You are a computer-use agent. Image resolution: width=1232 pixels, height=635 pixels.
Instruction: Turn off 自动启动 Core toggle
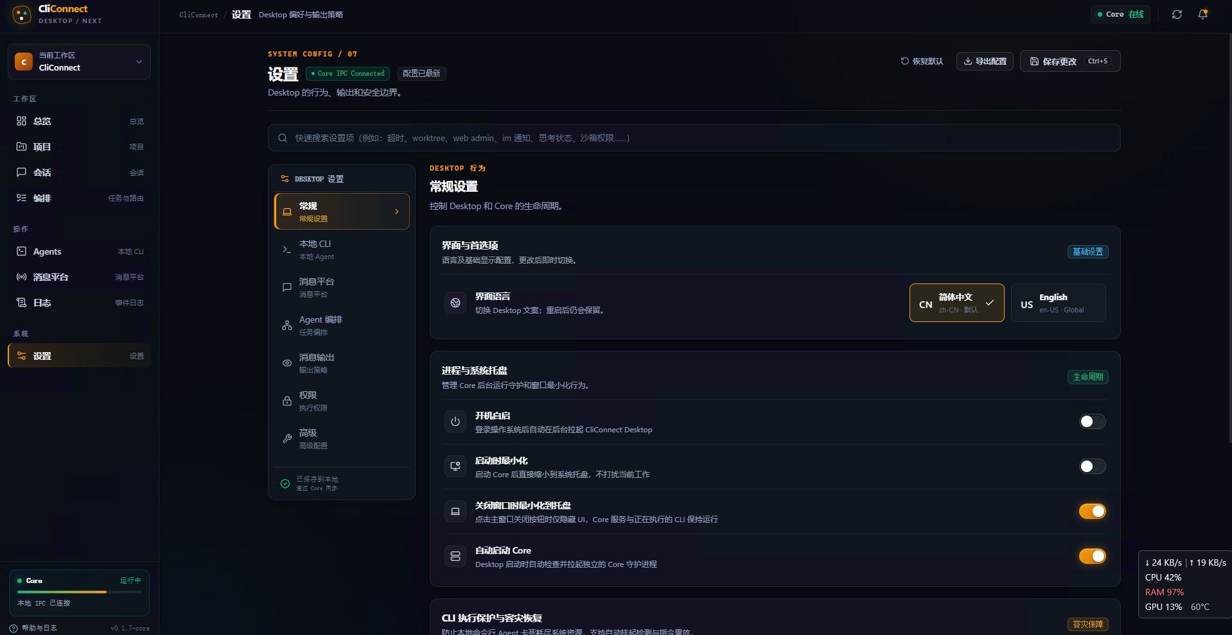(x=1092, y=556)
